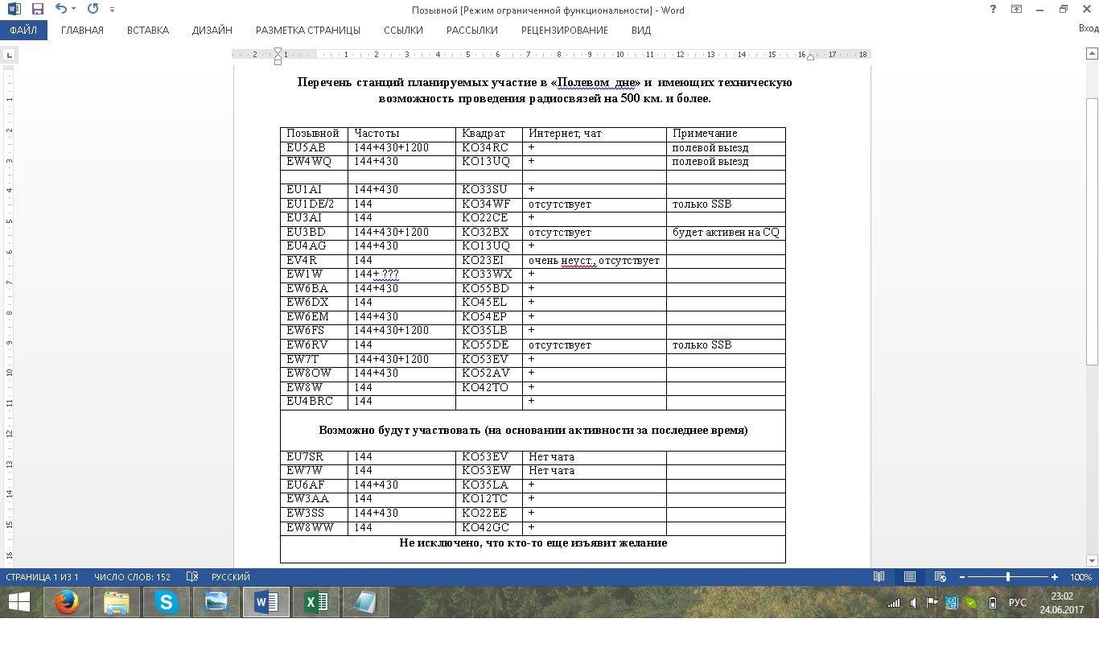Click the 100% zoom level button
Image resolution: width=1099 pixels, height=660 pixels.
(1080, 577)
